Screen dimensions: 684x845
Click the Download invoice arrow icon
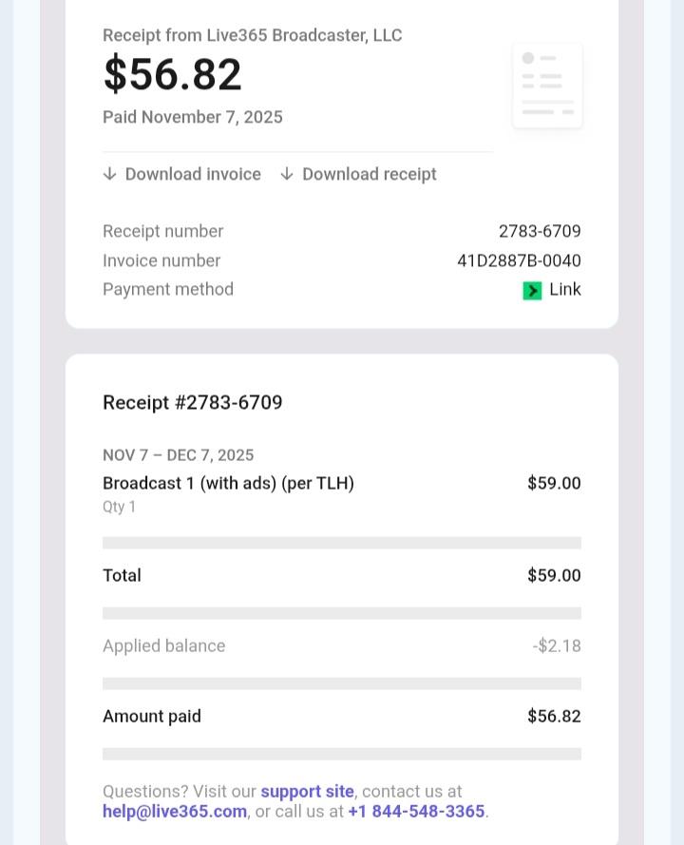110,174
